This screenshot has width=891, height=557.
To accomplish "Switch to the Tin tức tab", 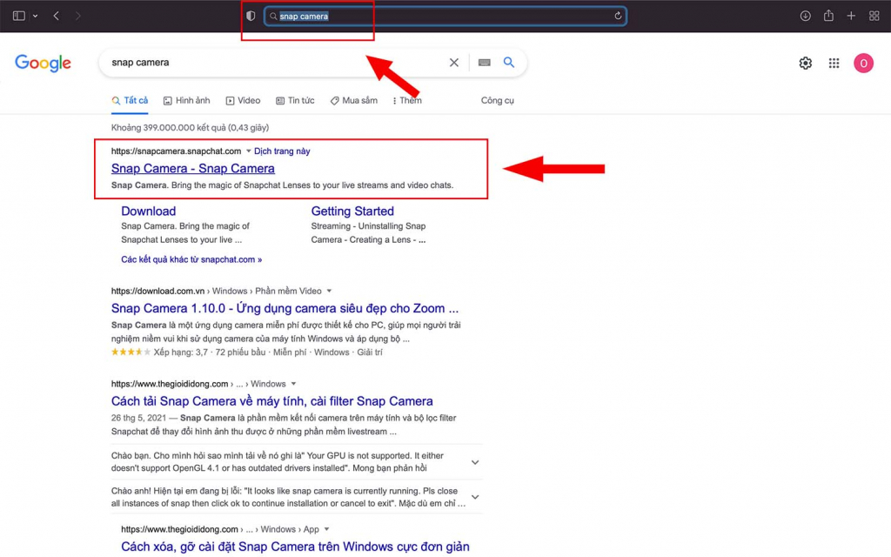I will tap(295, 101).
